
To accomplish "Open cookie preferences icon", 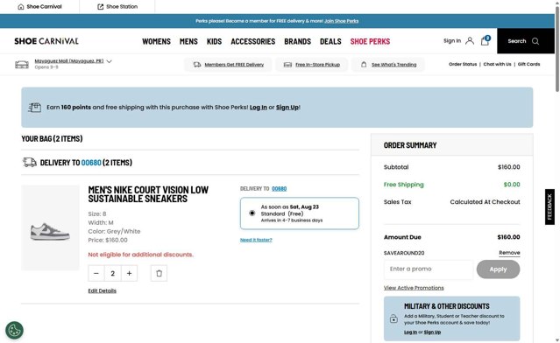I will coord(14,330).
